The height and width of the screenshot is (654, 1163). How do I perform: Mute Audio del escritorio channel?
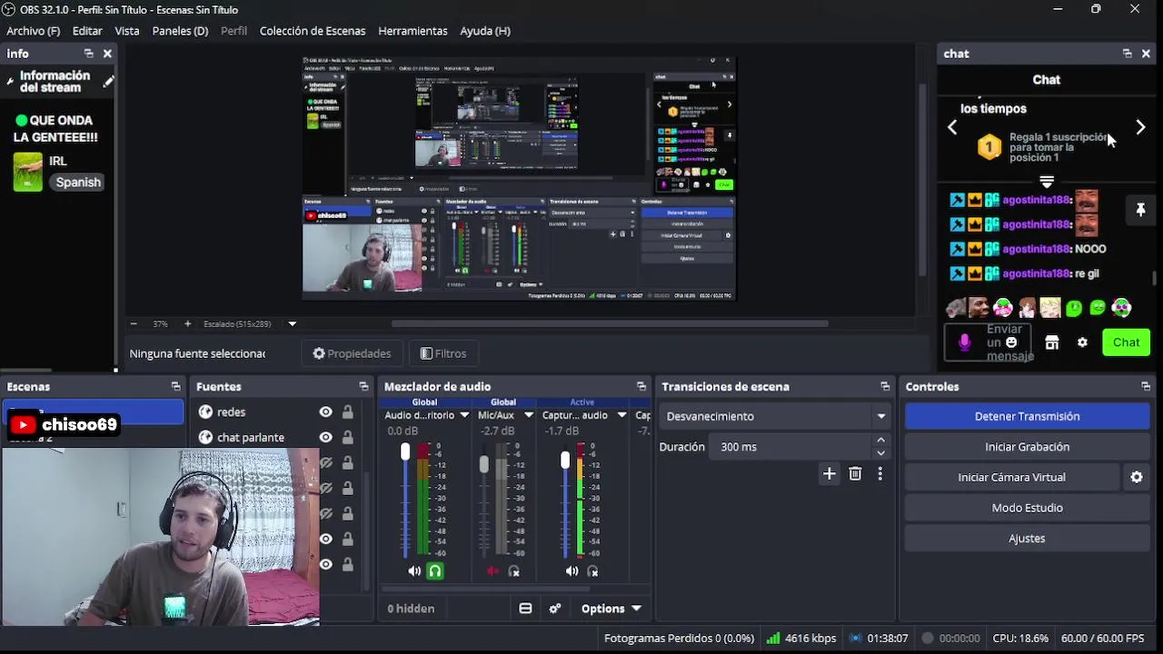coord(414,571)
